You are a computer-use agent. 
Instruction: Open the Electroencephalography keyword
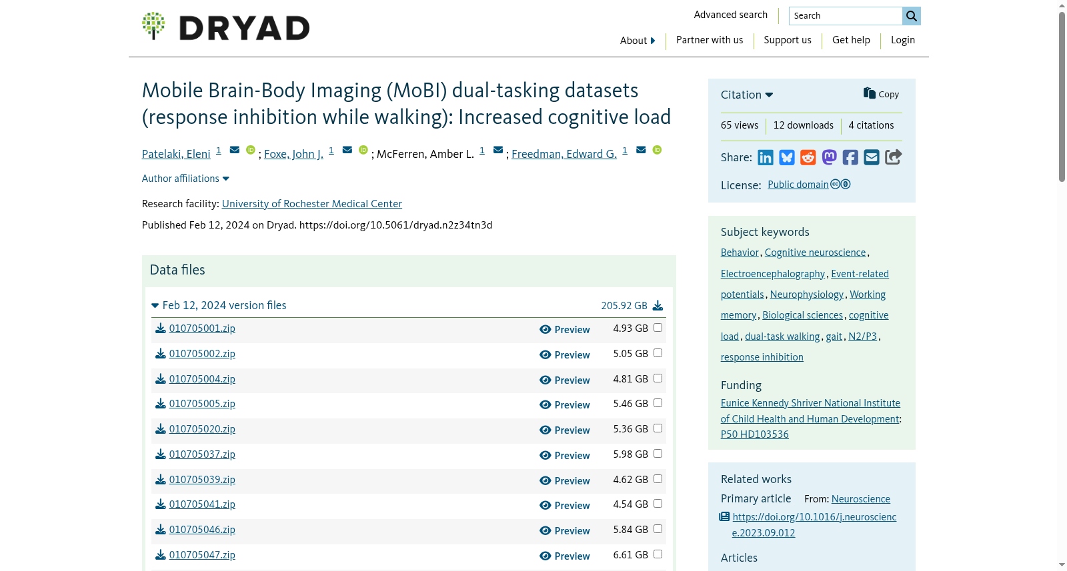click(x=773, y=274)
